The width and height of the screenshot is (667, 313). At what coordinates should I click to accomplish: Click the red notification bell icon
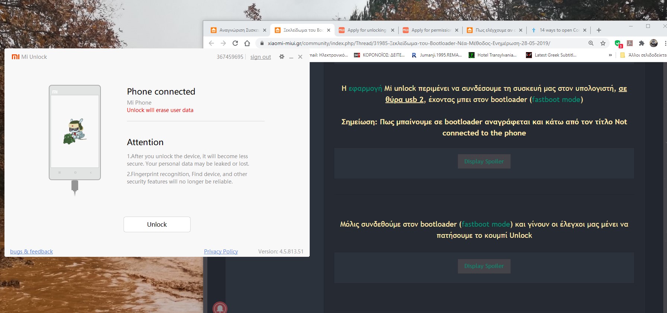220,308
